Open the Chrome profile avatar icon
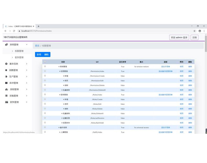Image resolution: width=207 pixels, height=163 pixels. click(x=200, y=31)
